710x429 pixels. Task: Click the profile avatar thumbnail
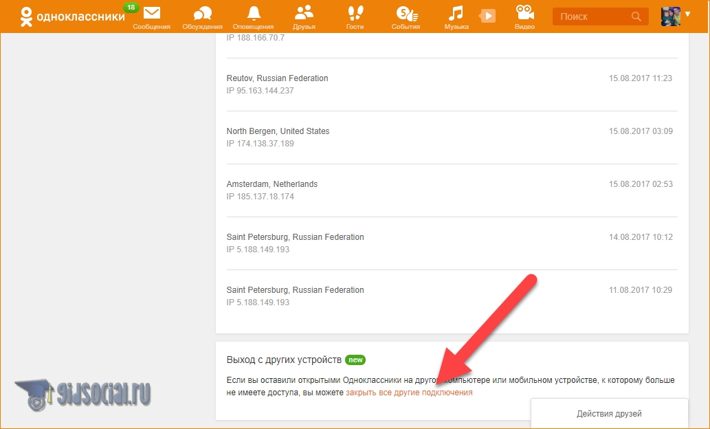(x=670, y=16)
